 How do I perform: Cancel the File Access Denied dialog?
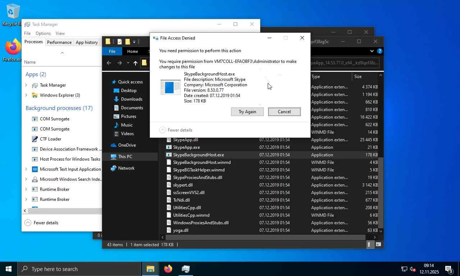click(284, 111)
